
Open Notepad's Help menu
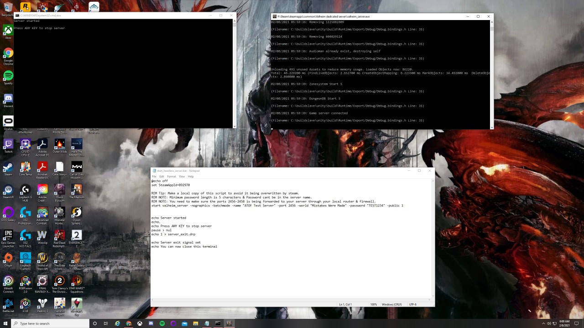pos(191,176)
